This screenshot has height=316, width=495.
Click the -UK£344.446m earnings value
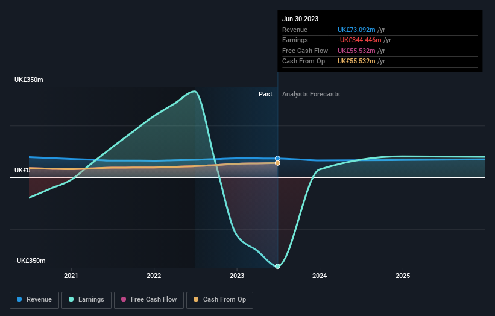coord(359,40)
